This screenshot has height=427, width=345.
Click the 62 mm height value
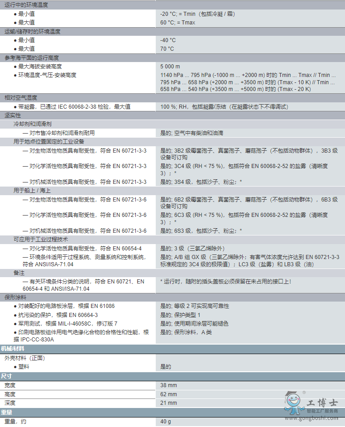(x=168, y=394)
